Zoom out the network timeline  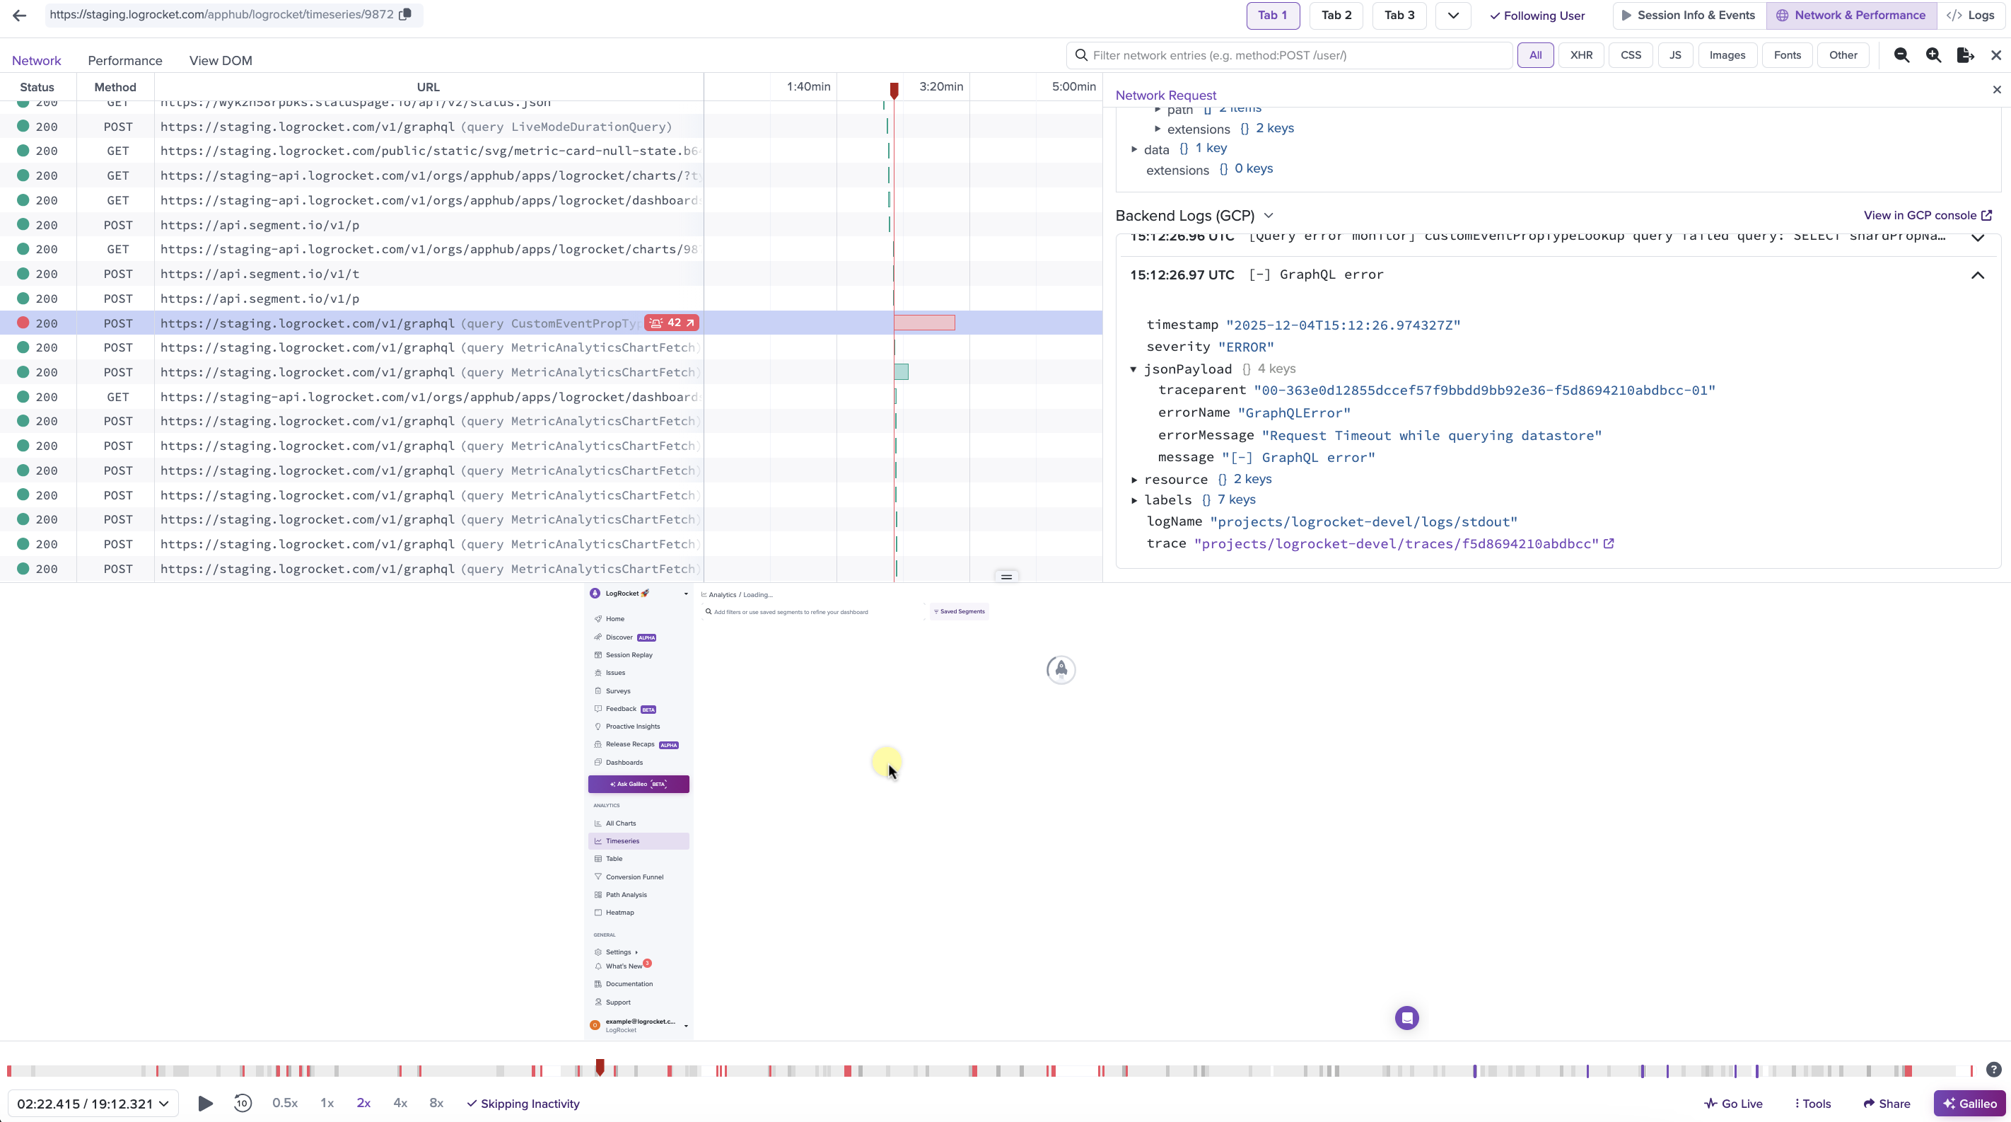click(1901, 54)
